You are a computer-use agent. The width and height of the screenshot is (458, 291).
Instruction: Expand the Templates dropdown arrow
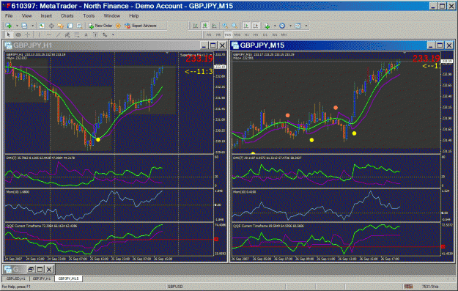point(306,26)
